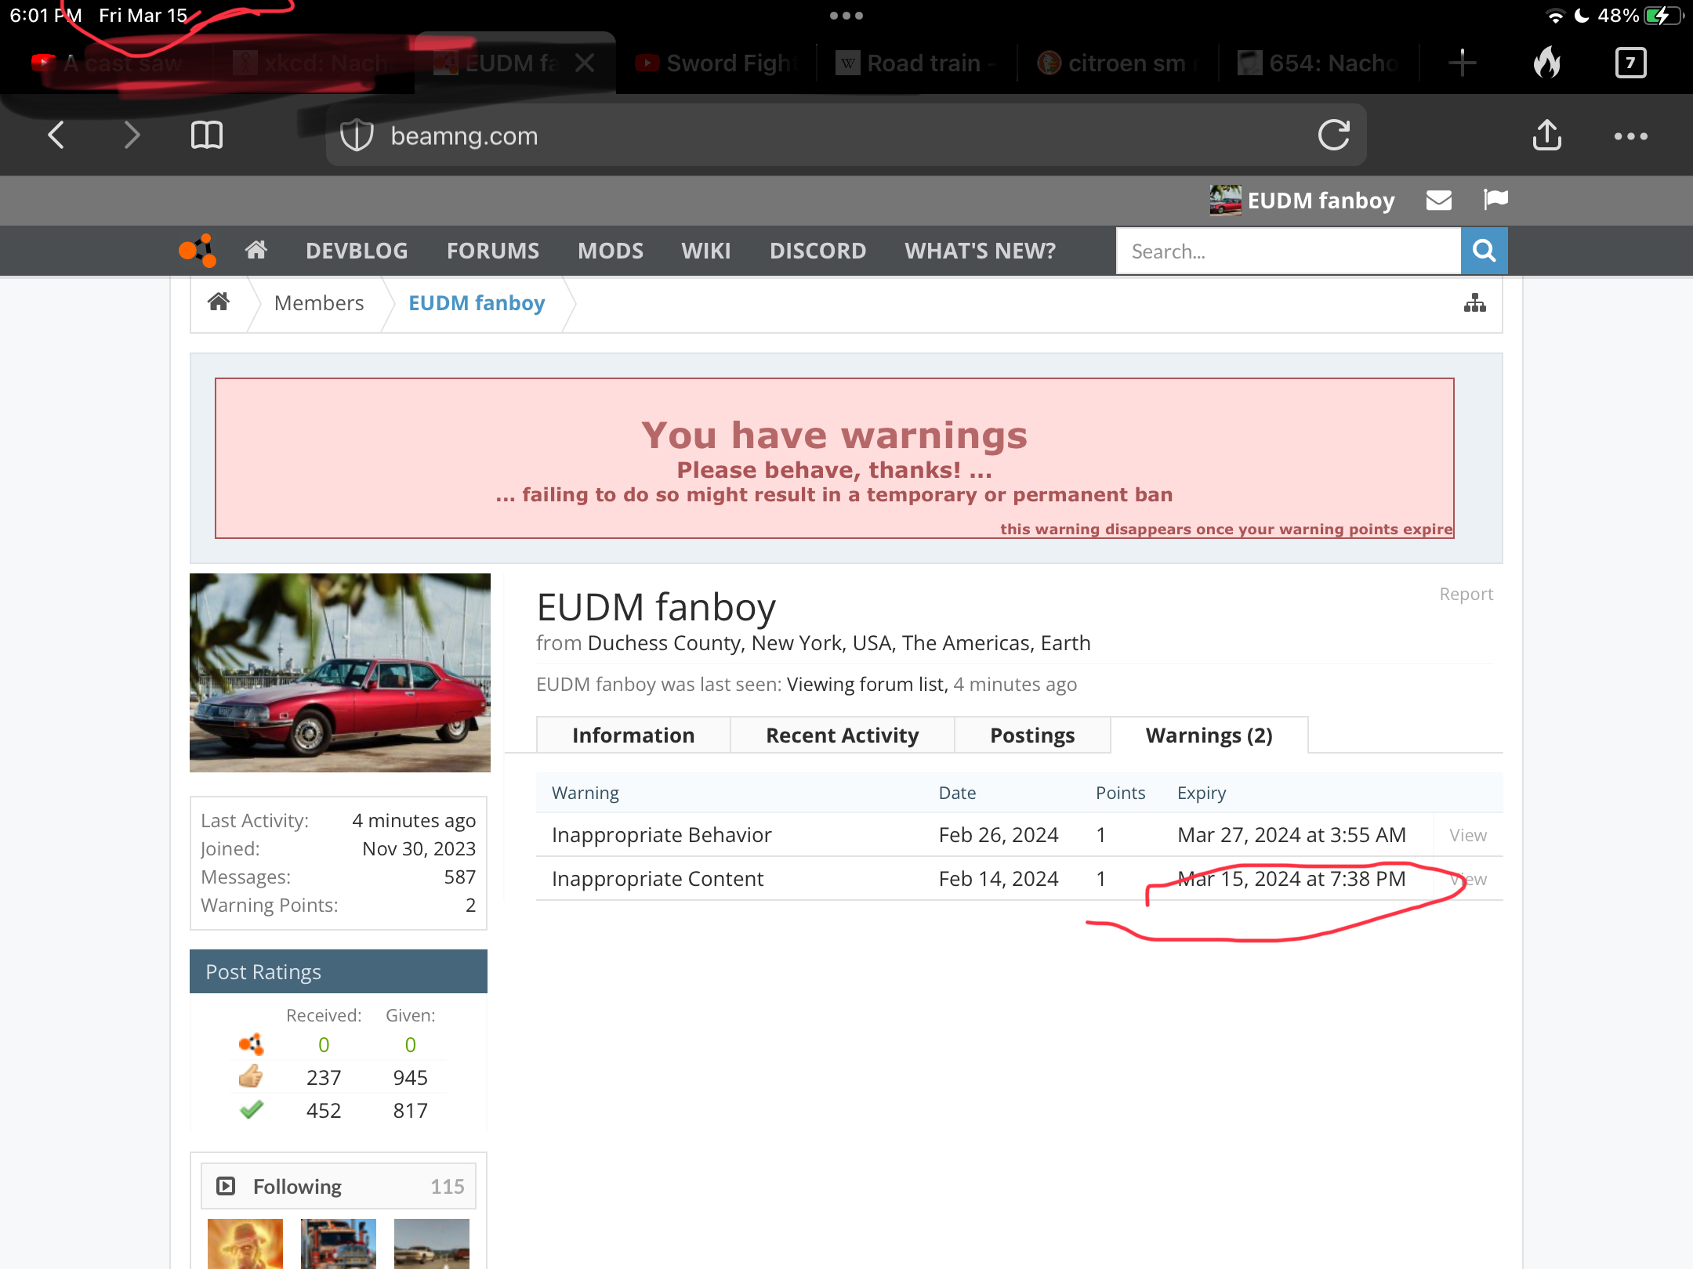Open the DEVBLOG menu item
This screenshot has width=1693, height=1269.
(x=357, y=251)
